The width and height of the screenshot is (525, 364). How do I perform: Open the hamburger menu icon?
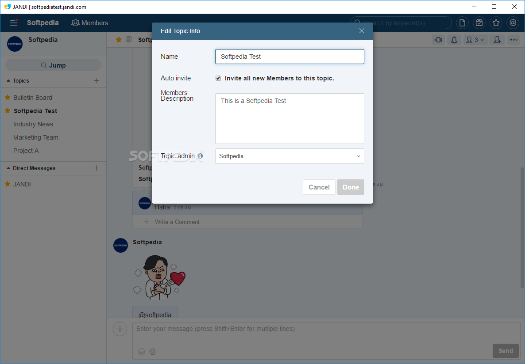[x=14, y=23]
